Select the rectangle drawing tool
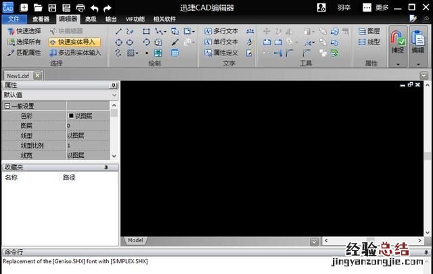The width and height of the screenshot is (433, 274). [x=146, y=31]
